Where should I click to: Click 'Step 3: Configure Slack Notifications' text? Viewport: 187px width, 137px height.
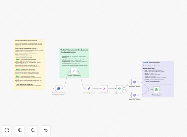[25, 69]
